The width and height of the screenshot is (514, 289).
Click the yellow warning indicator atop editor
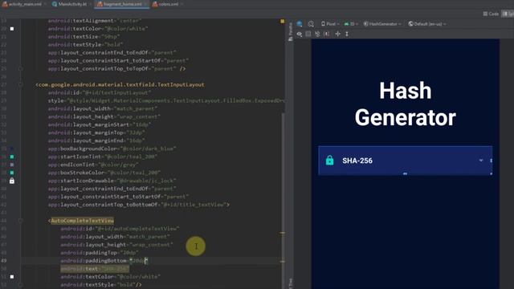click(282, 21)
